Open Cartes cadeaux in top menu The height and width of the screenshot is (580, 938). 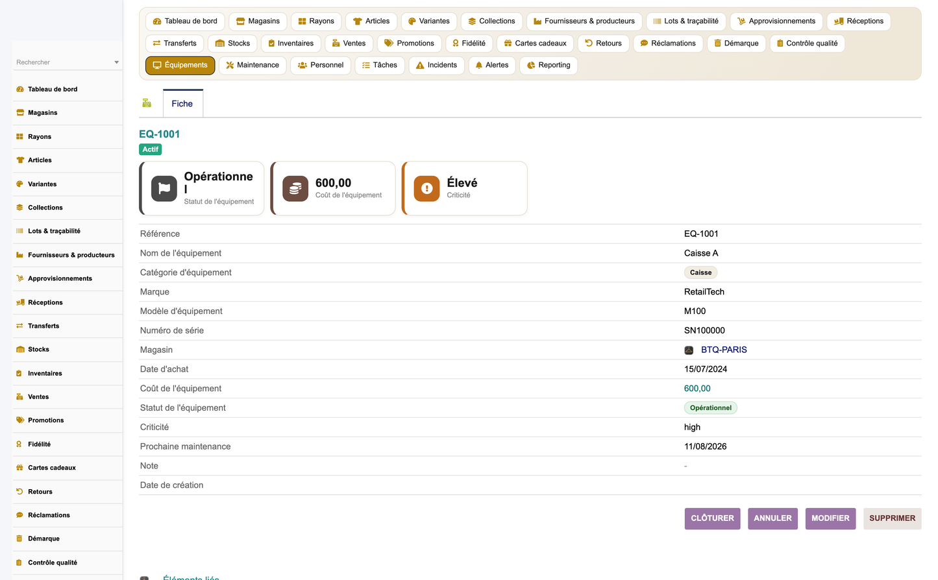tap(535, 43)
